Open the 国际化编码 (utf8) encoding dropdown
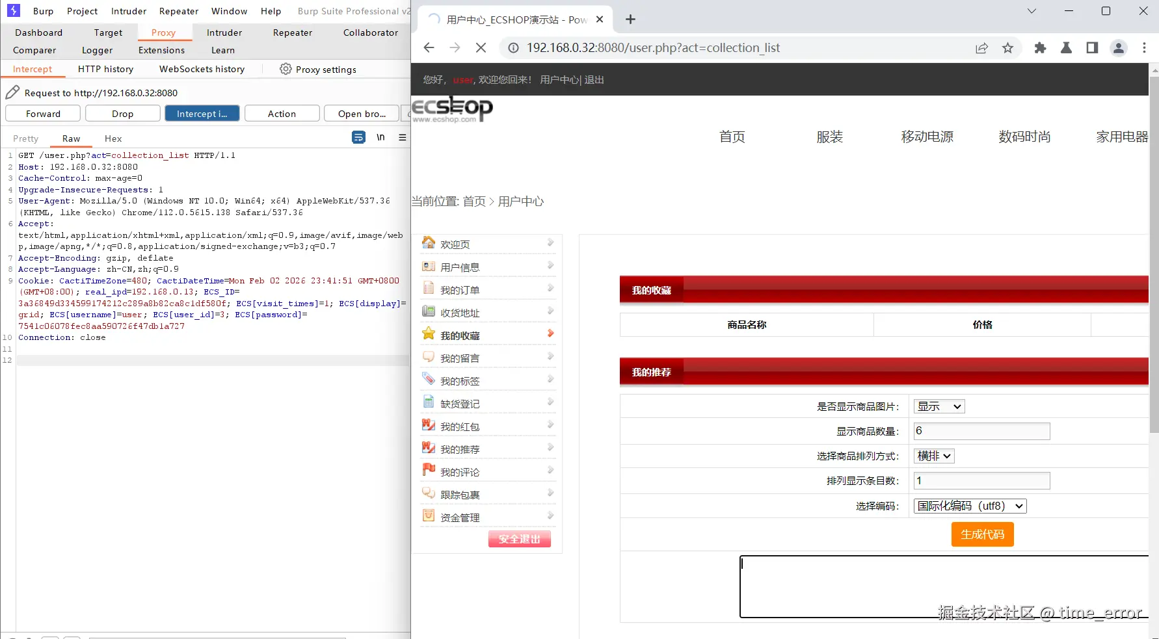Viewport: 1159px width, 639px height. pyautogui.click(x=969, y=506)
